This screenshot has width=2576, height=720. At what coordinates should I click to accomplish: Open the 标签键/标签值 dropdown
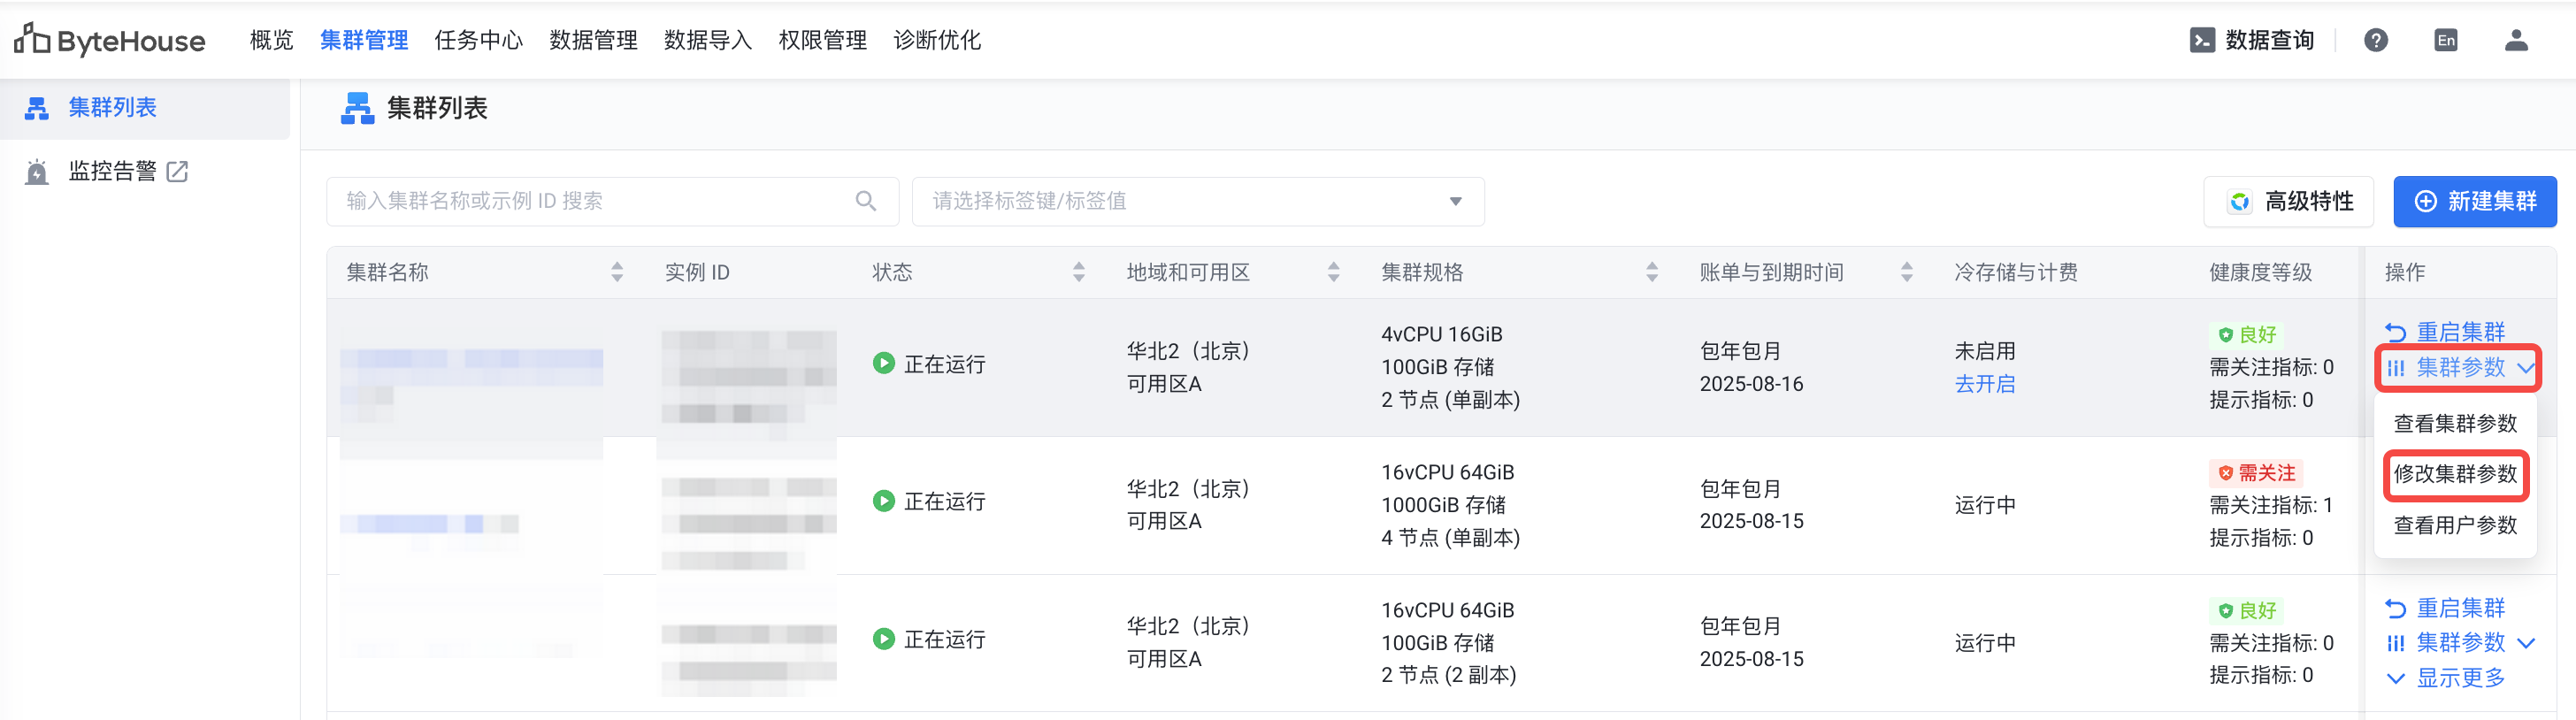(1455, 201)
